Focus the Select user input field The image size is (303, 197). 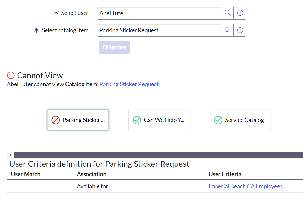(x=159, y=13)
